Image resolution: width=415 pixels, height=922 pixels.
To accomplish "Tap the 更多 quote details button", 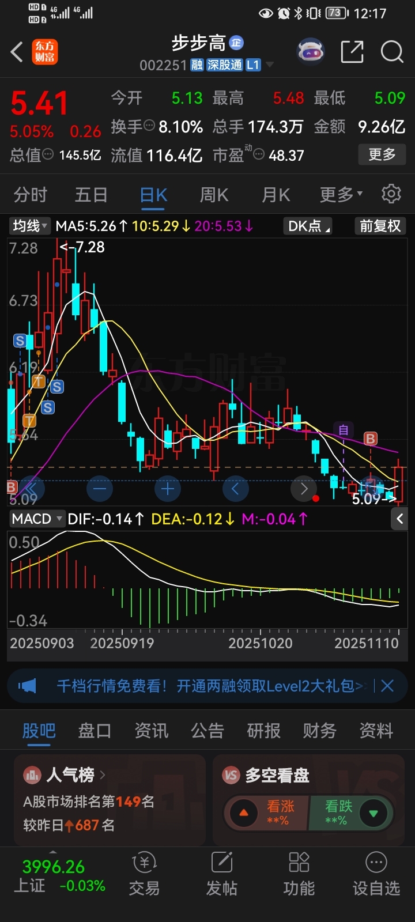I will coord(382,154).
